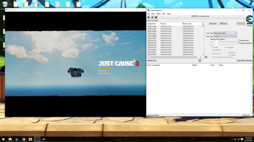254x142 pixels.
Task: Click the scan progress bar
Action: tap(202, 18)
